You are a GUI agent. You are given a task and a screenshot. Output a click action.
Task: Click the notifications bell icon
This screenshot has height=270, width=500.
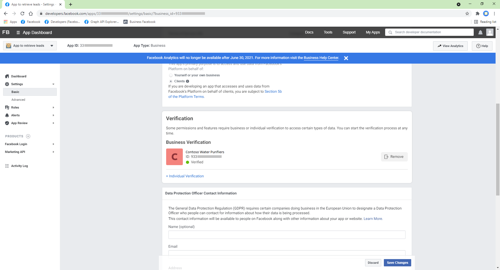(480, 32)
